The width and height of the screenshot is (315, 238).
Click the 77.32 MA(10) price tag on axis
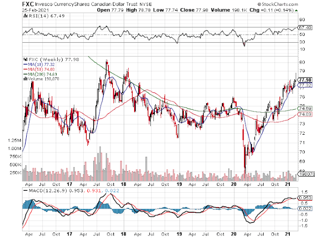[305, 85]
